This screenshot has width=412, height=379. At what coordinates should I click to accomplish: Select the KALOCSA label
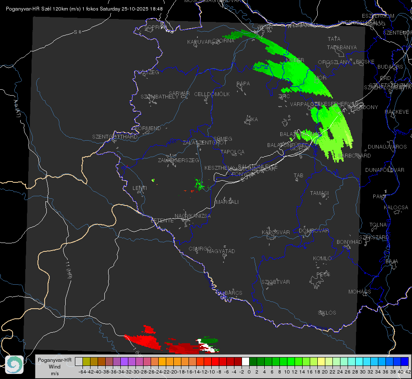396,208
